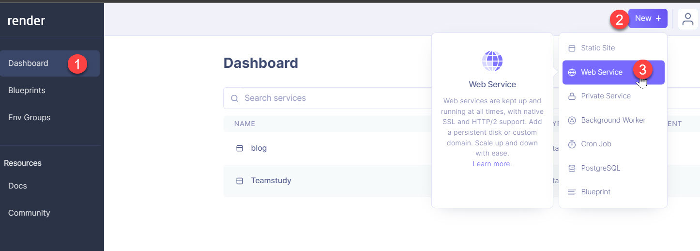Open the blog service row
Image resolution: width=700 pixels, height=251 pixels.
259,148
